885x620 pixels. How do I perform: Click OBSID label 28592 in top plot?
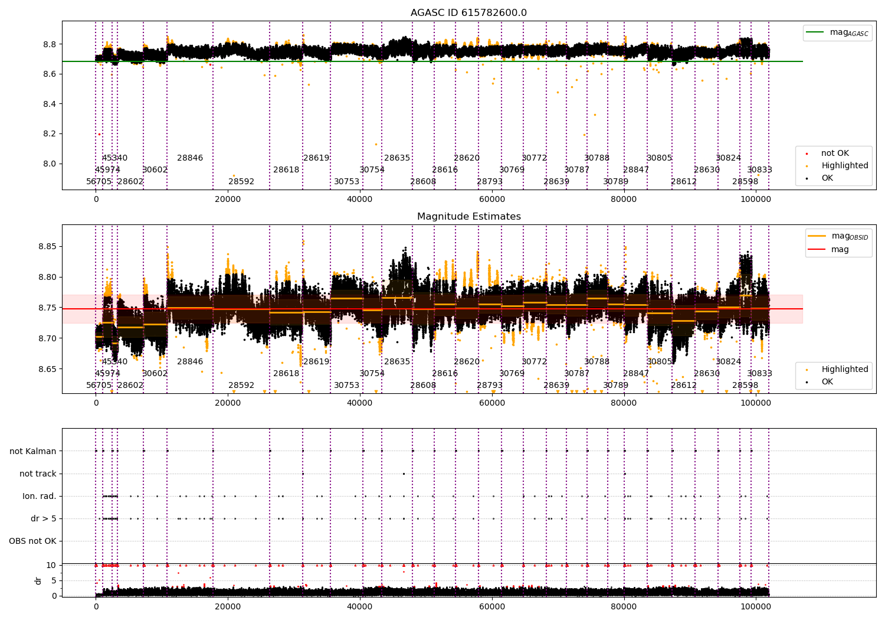241,182
